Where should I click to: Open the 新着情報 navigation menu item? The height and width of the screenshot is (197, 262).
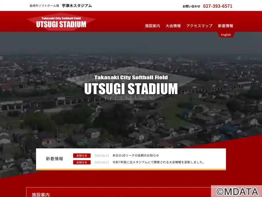[225, 26]
